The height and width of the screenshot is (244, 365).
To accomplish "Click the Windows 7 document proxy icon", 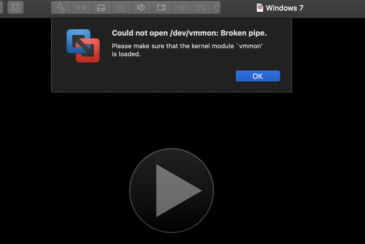I will (x=260, y=8).
